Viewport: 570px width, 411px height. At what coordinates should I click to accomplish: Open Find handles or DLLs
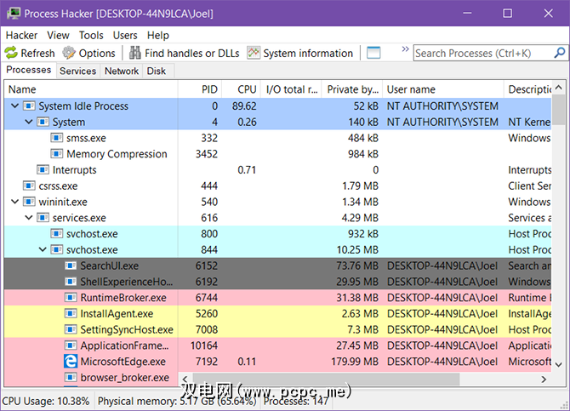pyautogui.click(x=185, y=53)
